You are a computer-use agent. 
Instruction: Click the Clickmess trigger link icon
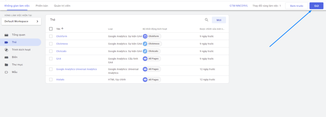145,44
